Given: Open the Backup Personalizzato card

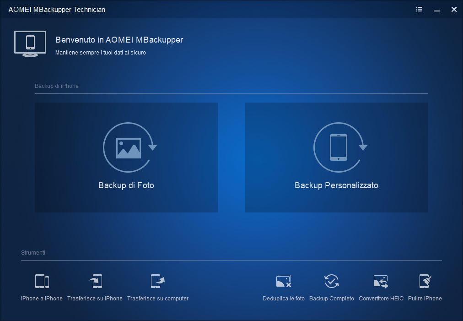Looking at the screenshot, I should coord(337,157).
